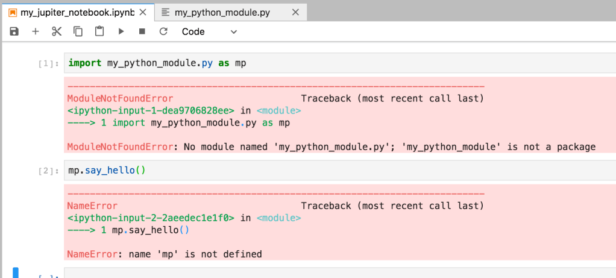
Task: Restart the kernel with the circular arrow
Action: point(163,31)
